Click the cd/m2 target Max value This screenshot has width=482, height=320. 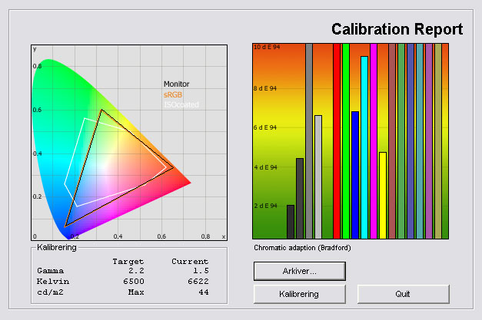136,292
